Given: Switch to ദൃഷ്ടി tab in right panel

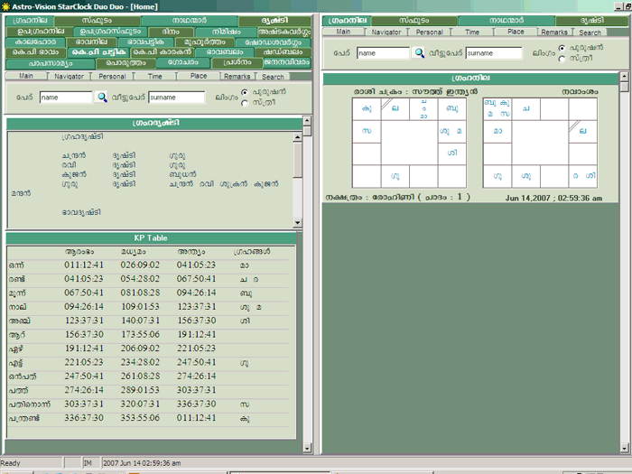Looking at the screenshot, I should coord(592,20).
